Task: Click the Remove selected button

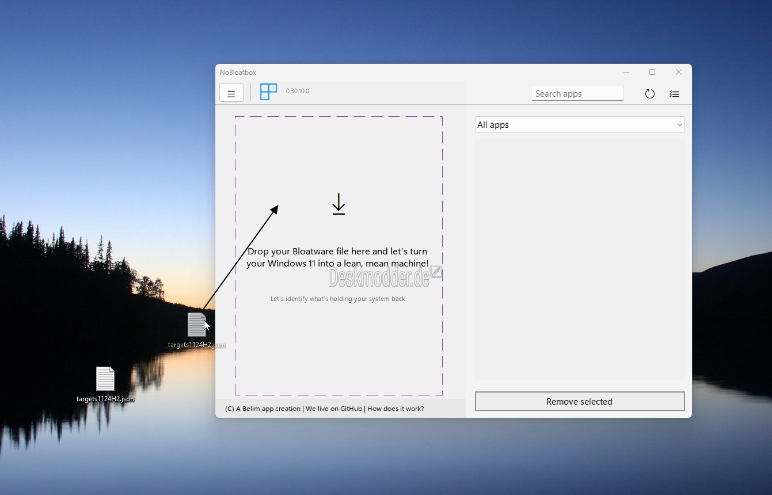Action: (x=580, y=401)
